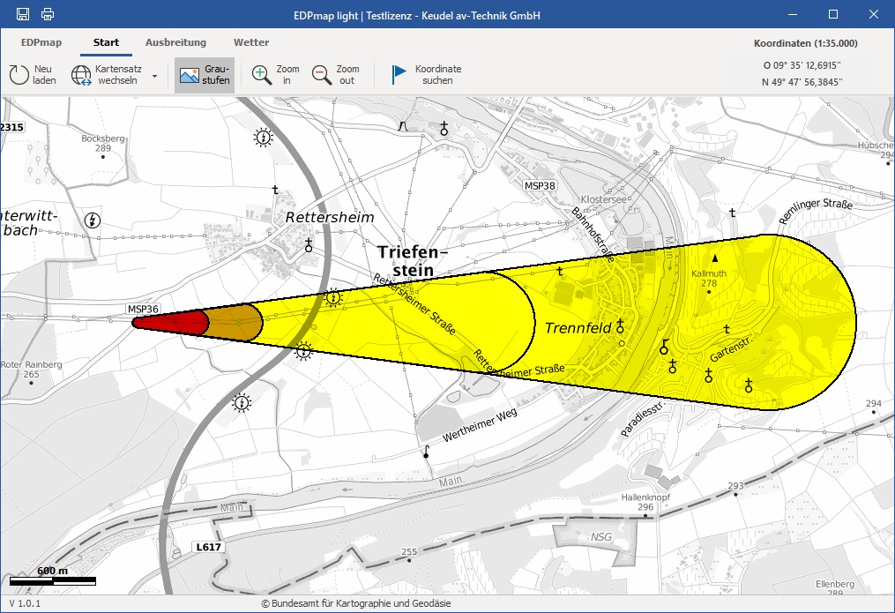Expand the Kartensatz wechseln dropdown arrow
This screenshot has width=895, height=613.
(x=155, y=76)
